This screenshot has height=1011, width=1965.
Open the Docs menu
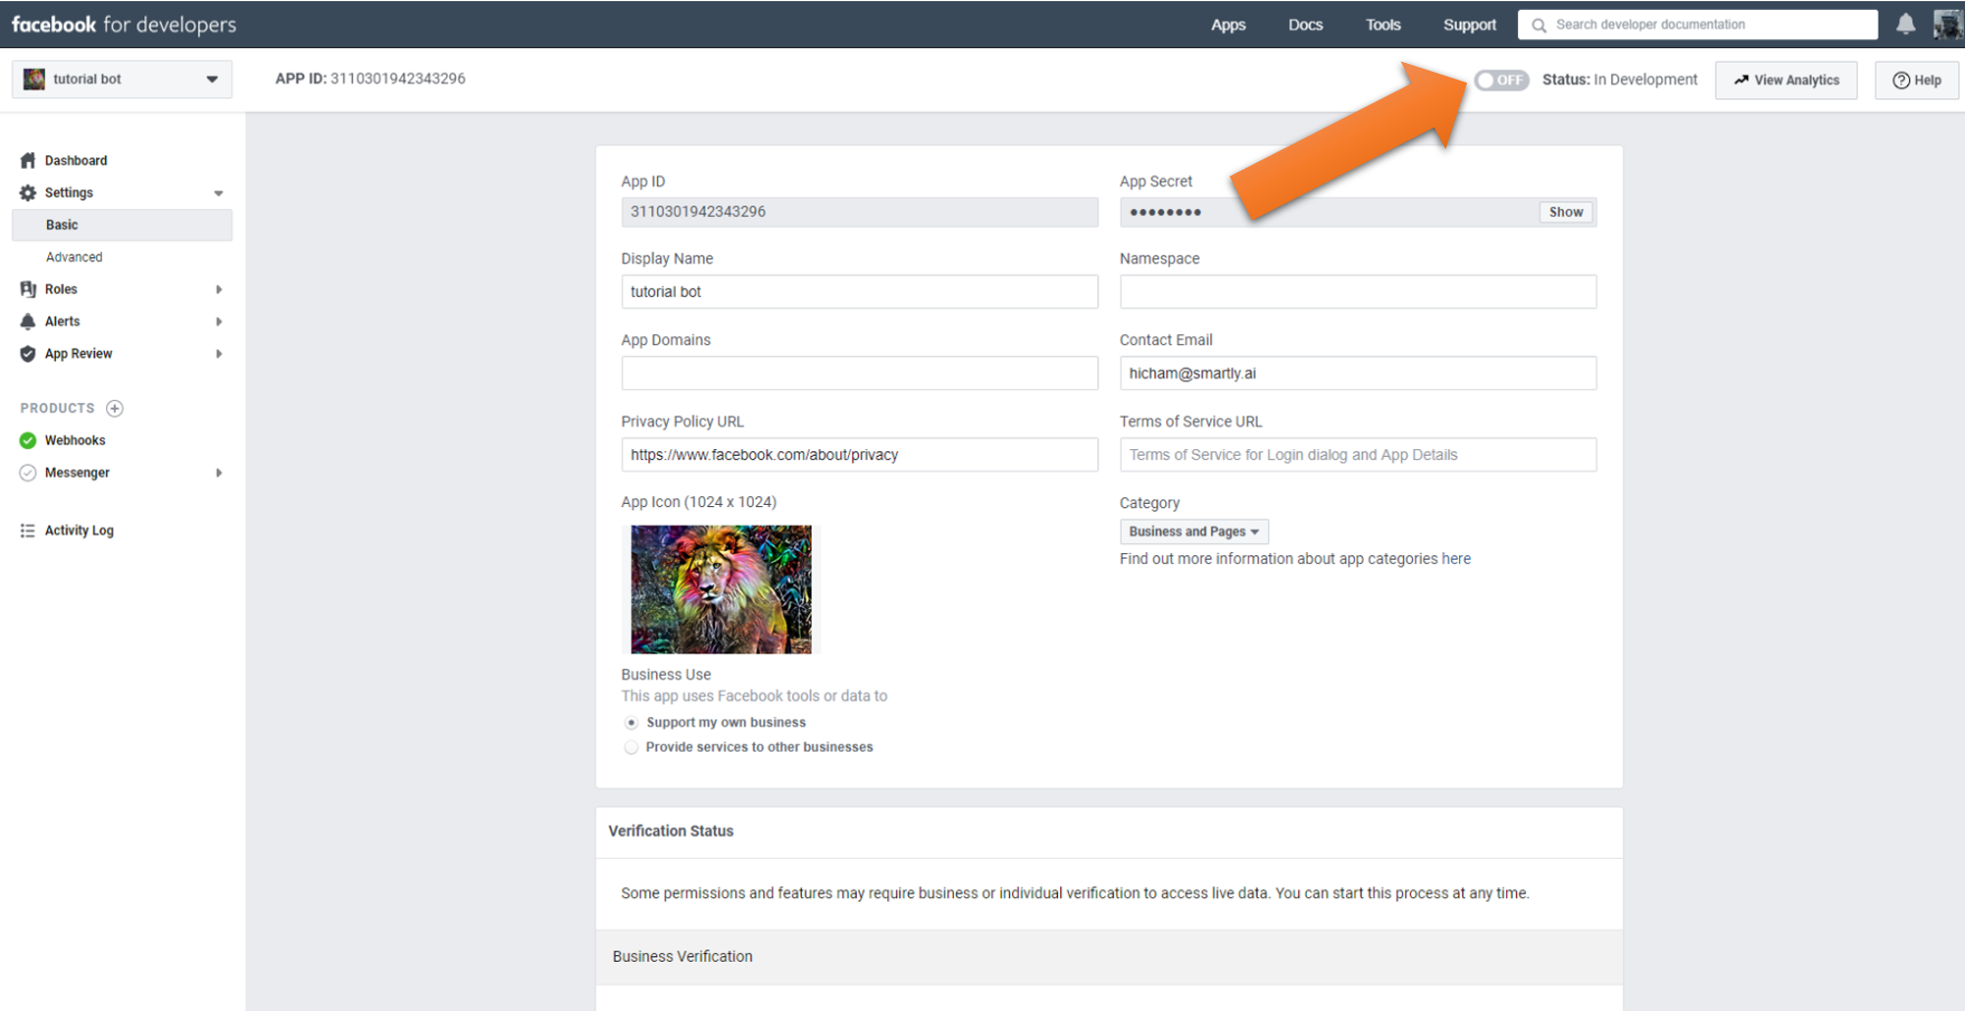1306,25
